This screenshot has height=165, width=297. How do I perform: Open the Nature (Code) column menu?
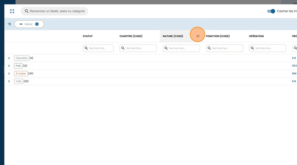pos(198,36)
